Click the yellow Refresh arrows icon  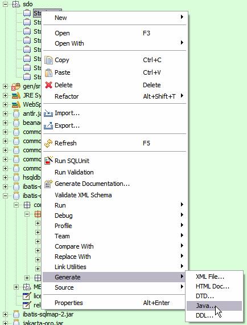[x=48, y=143]
